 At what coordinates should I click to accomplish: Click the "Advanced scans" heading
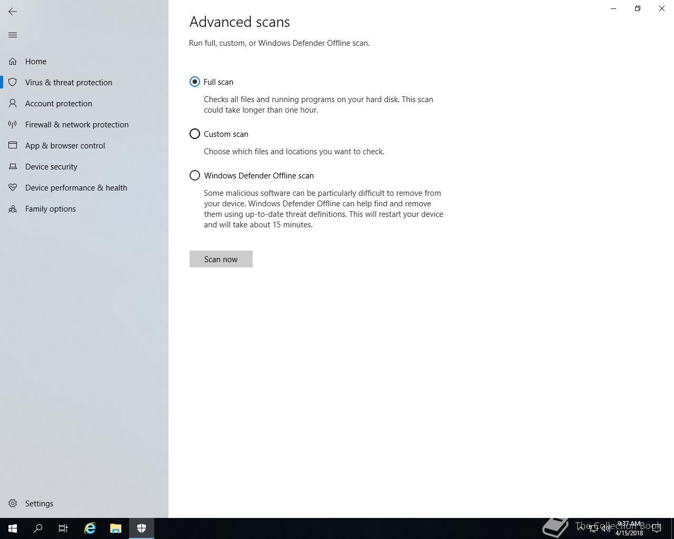coord(240,22)
